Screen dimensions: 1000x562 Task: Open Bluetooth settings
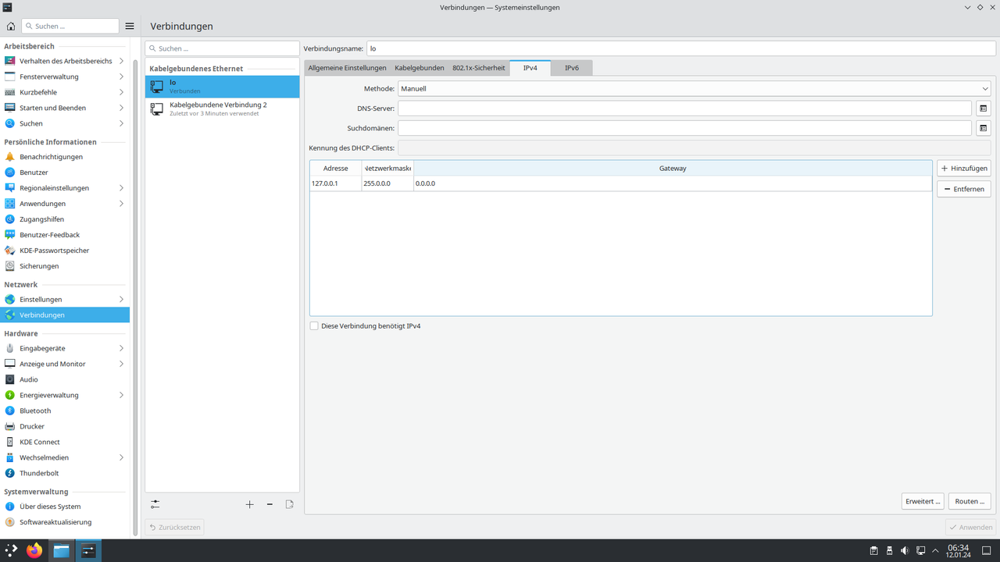tap(65, 411)
